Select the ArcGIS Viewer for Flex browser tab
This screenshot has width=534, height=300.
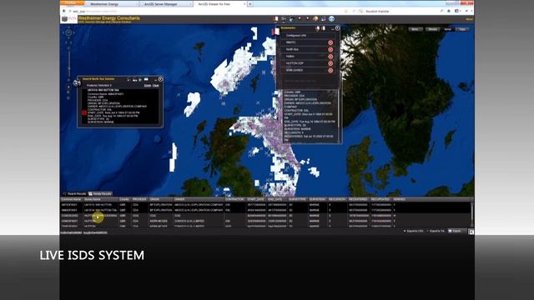[220, 4]
